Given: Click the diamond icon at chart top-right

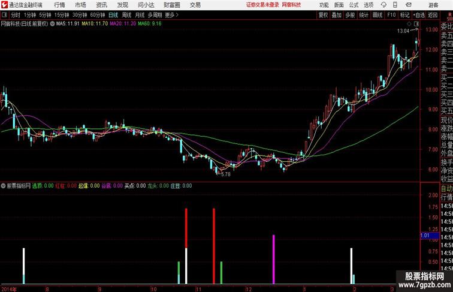Looking at the screenshot, I should tap(409, 24).
